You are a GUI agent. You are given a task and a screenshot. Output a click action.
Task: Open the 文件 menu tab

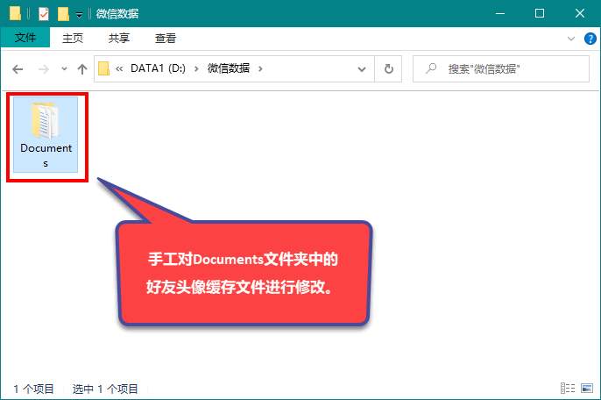click(x=25, y=38)
